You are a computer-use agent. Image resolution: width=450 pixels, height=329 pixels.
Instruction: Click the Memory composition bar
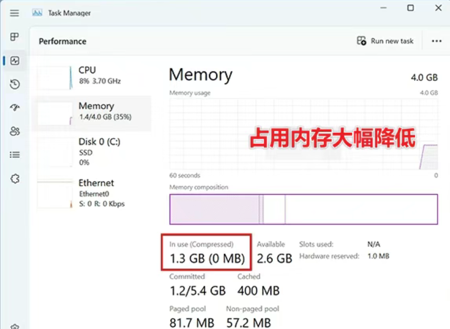coord(303,209)
